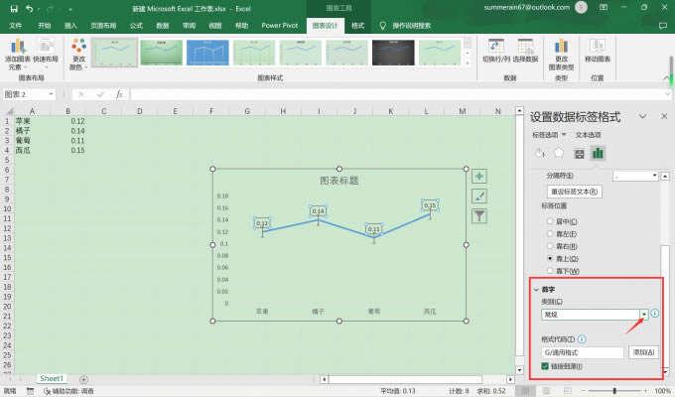Viewport: 675px width, 397px height.
Task: Open the 插入 ribbon tab
Action: tap(70, 25)
